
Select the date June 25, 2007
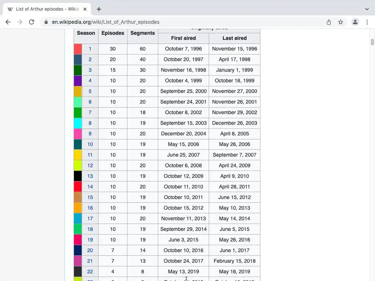coord(183,155)
